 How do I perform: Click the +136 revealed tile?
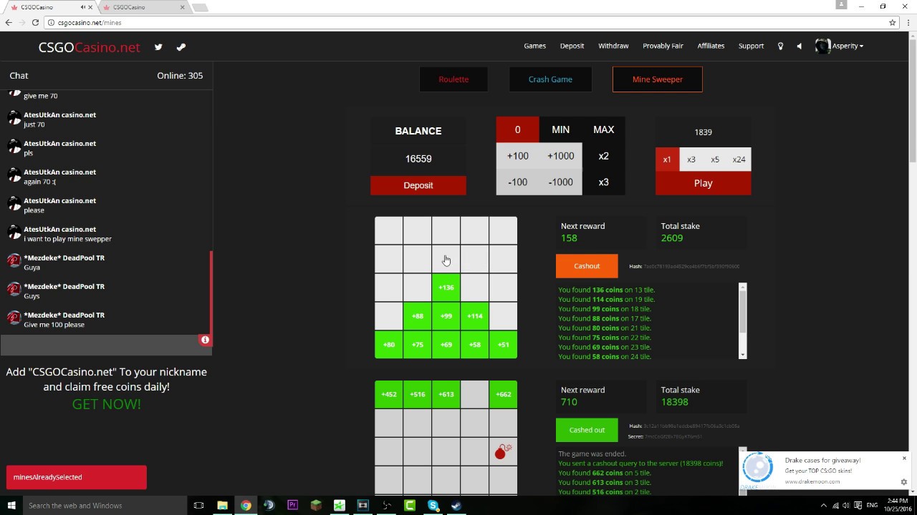pos(446,288)
